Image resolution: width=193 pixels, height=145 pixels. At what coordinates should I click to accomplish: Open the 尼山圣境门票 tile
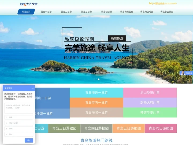click(150, 93)
